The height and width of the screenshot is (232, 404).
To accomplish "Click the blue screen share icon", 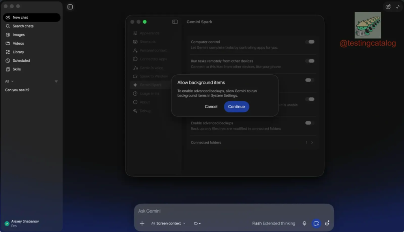I will click(316, 223).
